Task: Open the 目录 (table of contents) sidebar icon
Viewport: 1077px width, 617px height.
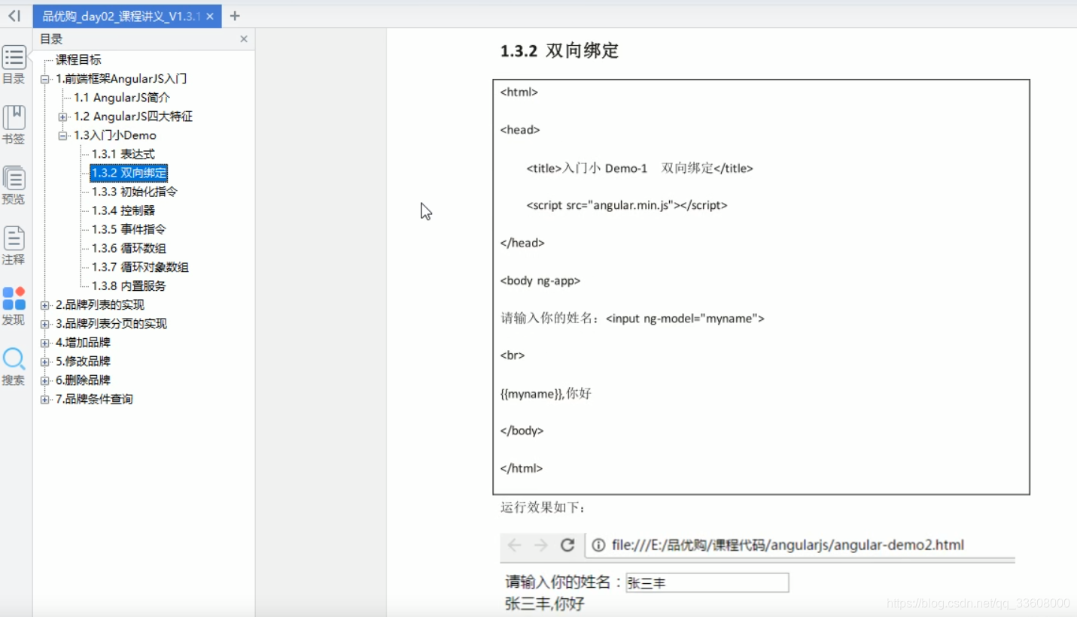Action: 14,65
